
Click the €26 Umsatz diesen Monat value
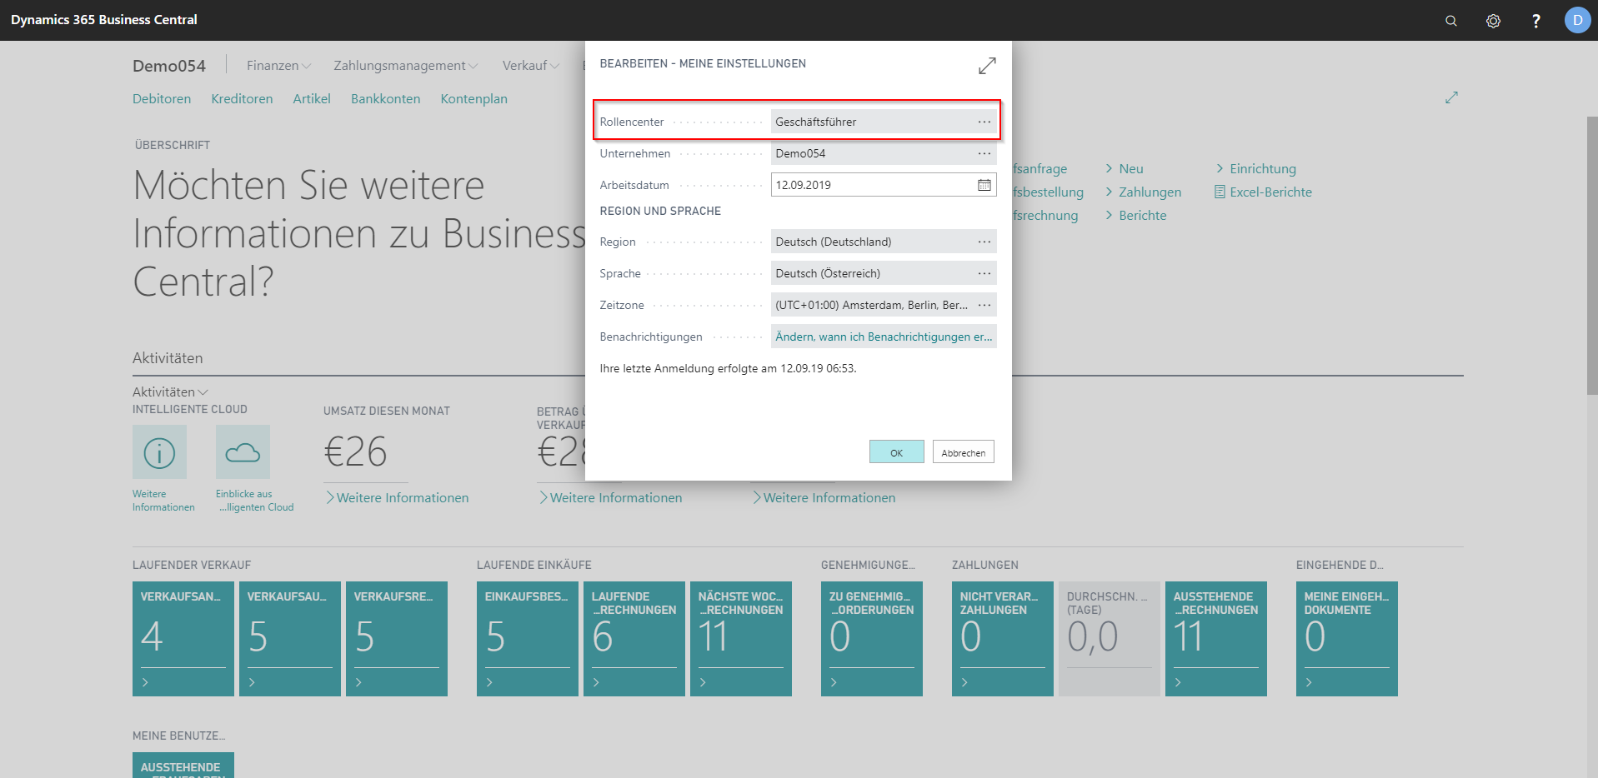point(355,452)
